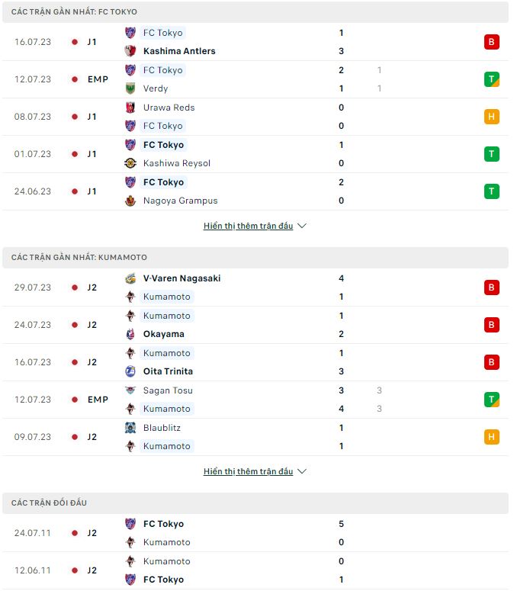Click red 'B' badge for Kashima Antlers match
The width and height of the screenshot is (514, 591).
tap(491, 42)
